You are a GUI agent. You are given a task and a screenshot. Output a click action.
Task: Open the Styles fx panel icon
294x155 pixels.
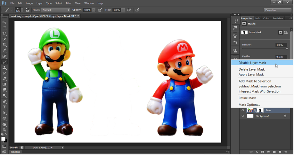[x=235, y=28]
